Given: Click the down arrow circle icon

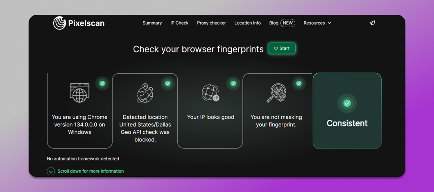Looking at the screenshot, I should click(x=51, y=171).
